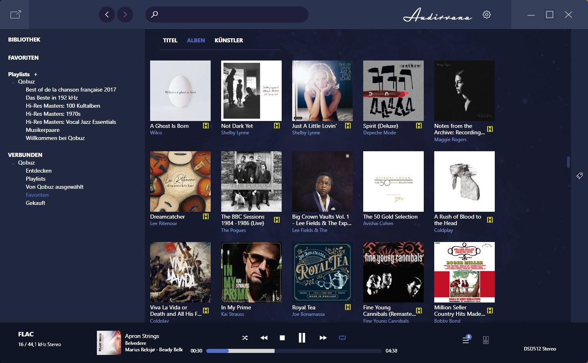
Task: Toggle shuffle playback
Action: click(x=245, y=338)
